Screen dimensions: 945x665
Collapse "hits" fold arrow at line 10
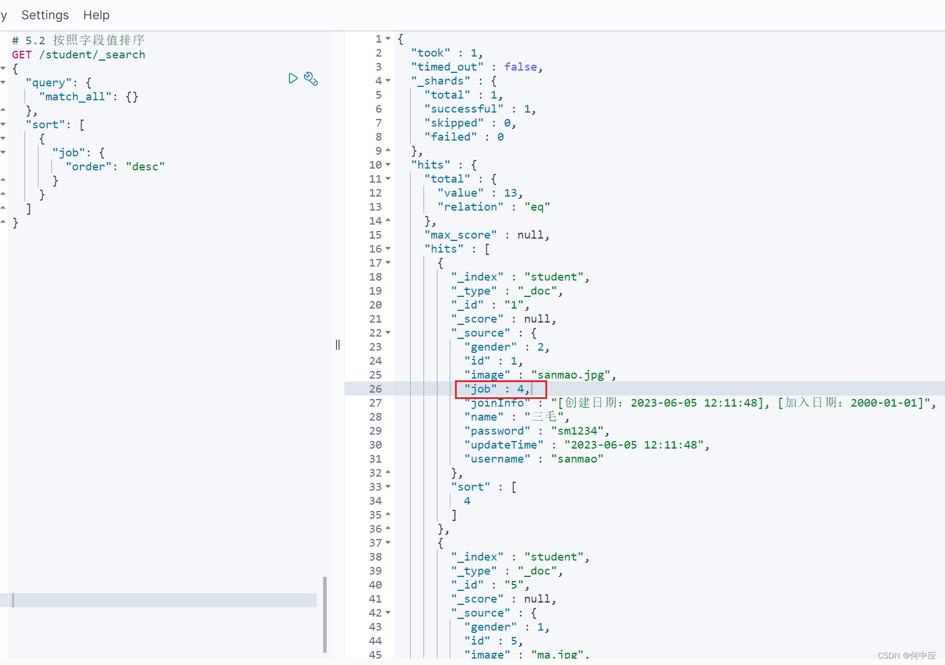pos(388,165)
